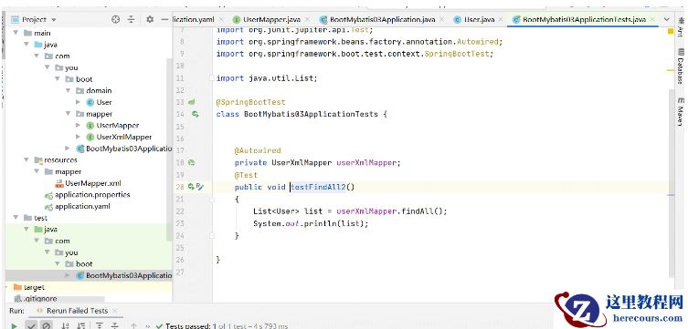Expand the UserMapper interface node
The image size is (688, 329).
click(79, 125)
